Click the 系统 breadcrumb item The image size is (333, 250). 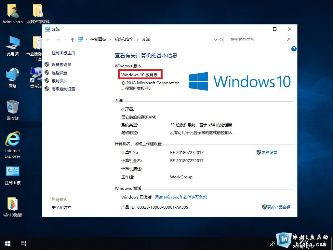pyautogui.click(x=146, y=39)
